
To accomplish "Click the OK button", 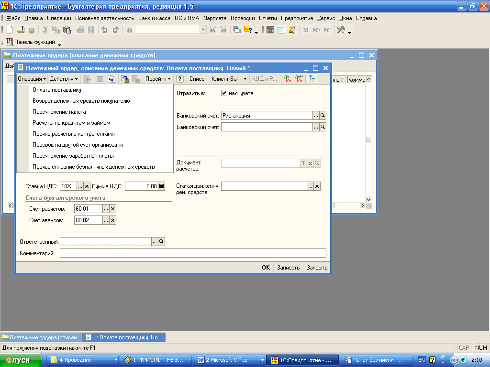I will (x=266, y=268).
